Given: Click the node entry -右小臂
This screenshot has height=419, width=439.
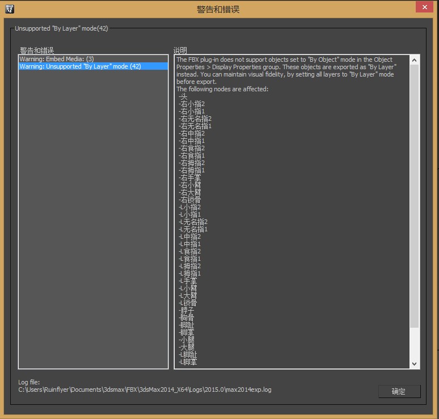Looking at the screenshot, I should 190,185.
